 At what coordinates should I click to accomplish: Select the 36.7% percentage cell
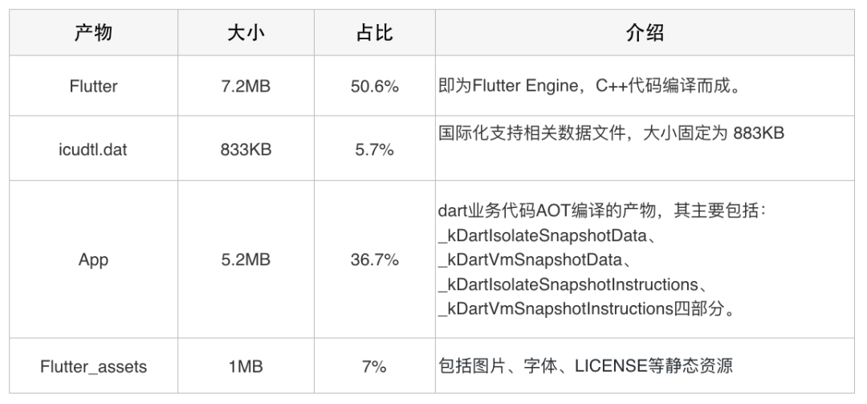[375, 259]
